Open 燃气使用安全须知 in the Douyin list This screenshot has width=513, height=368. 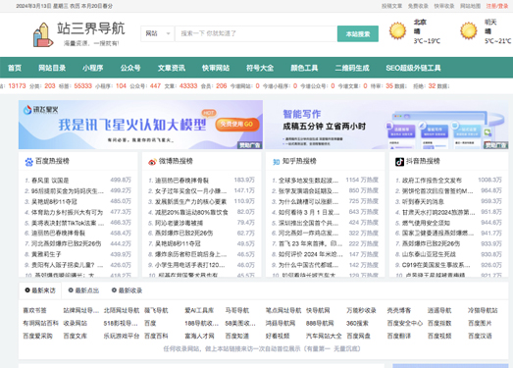pos(426,223)
